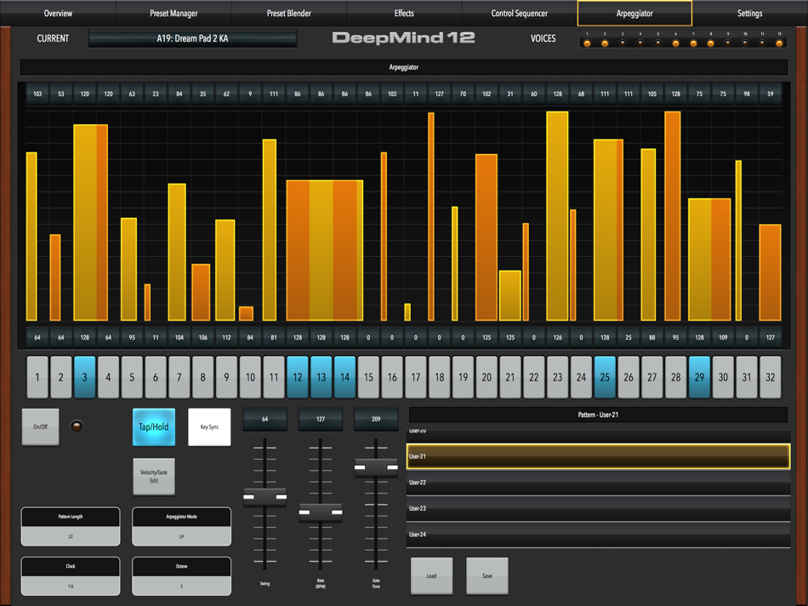Select step 20 in the step row
The width and height of the screenshot is (808, 606).
(487, 375)
